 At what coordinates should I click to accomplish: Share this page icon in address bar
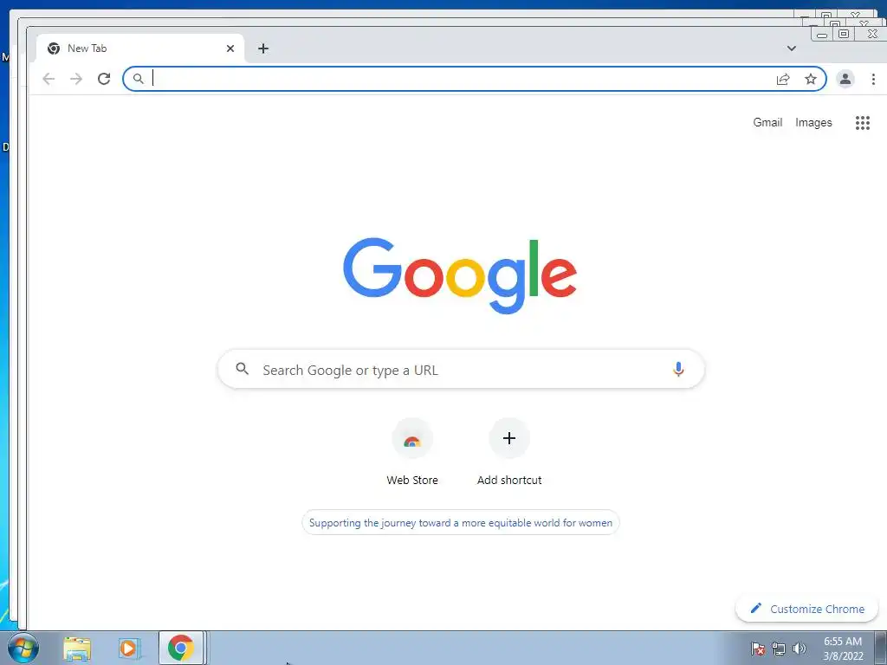tap(783, 79)
